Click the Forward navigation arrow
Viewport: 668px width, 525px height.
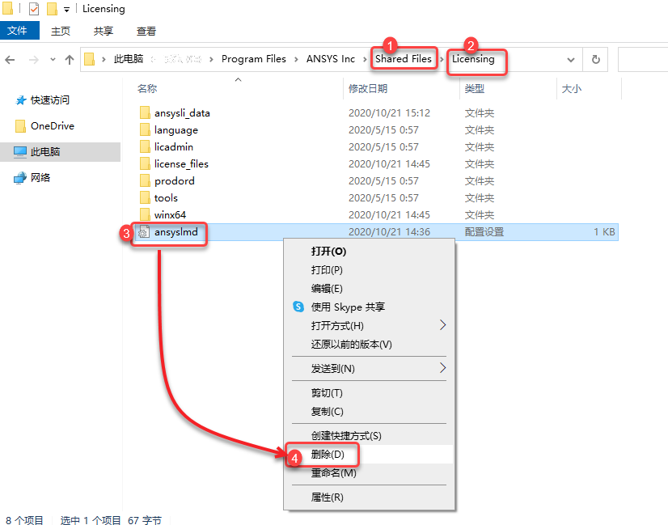pyautogui.click(x=33, y=60)
